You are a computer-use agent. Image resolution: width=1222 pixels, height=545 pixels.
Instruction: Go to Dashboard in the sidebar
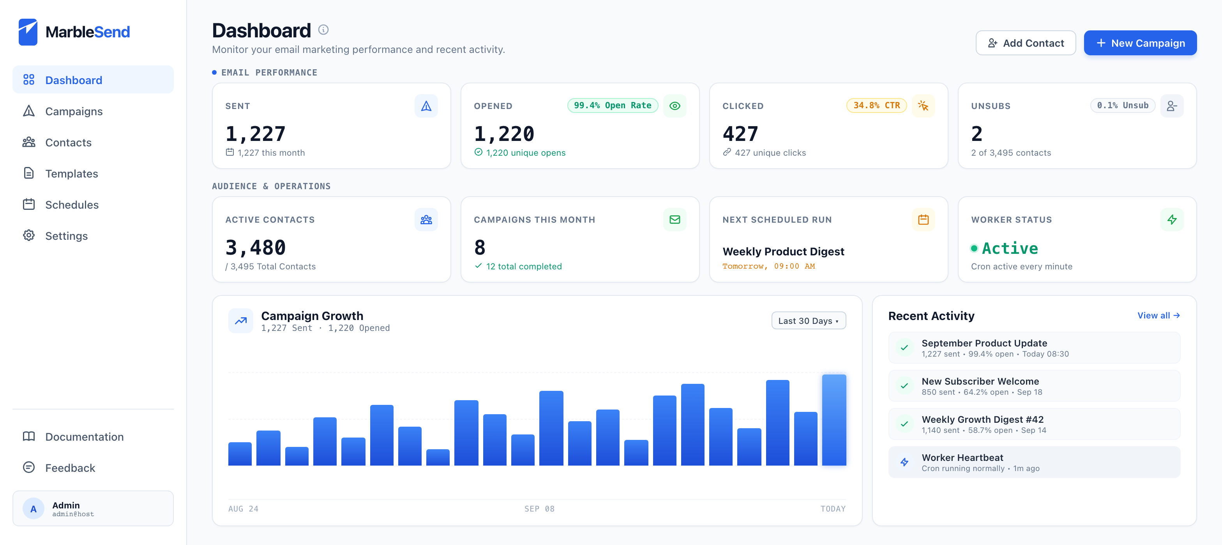coord(93,80)
